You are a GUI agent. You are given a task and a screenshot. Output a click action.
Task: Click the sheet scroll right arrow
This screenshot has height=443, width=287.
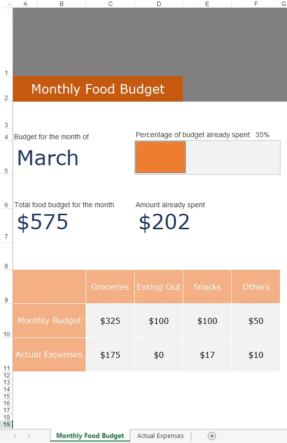29,436
